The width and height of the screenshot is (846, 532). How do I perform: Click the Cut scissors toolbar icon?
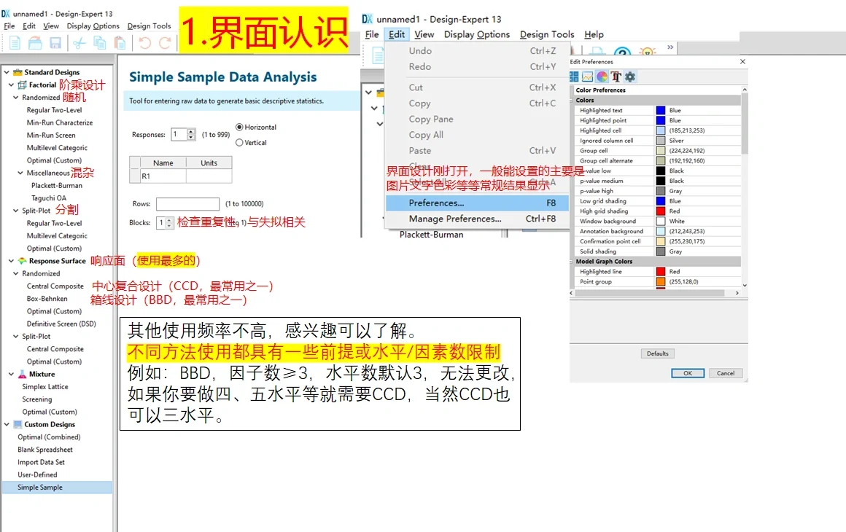coord(79,43)
